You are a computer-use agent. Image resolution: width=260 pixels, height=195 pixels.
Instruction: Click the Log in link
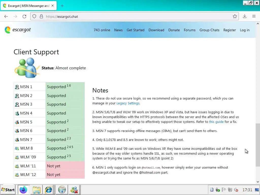click(x=245, y=30)
